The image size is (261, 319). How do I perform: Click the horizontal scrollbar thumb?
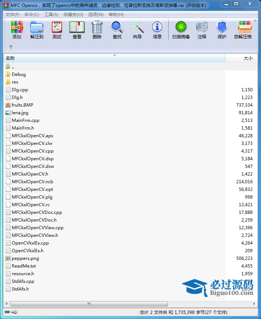(x=89, y=304)
